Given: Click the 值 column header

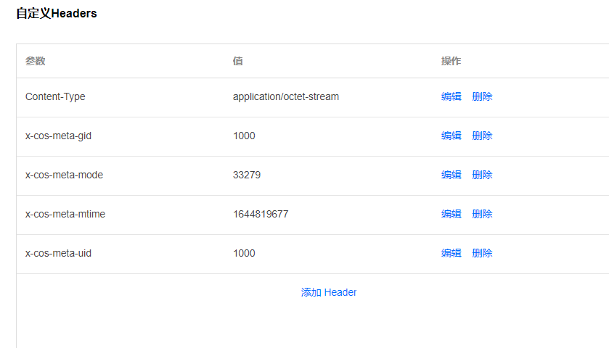Looking at the screenshot, I should 238,61.
